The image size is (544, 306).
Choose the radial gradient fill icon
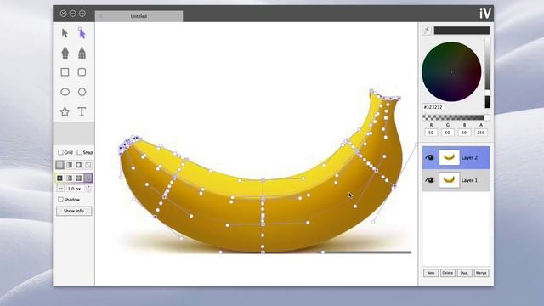(x=79, y=165)
